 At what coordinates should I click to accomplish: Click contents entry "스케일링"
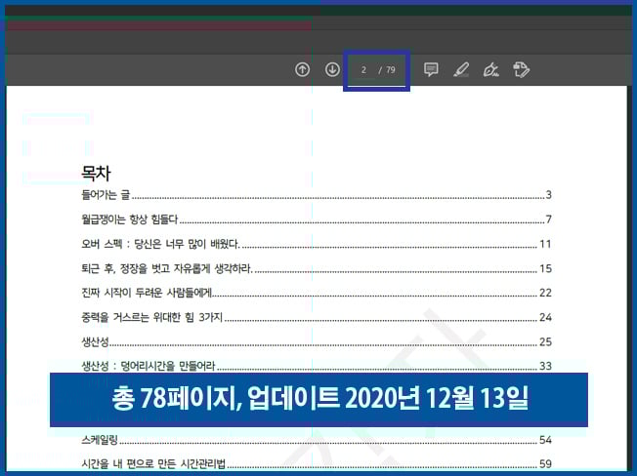pyautogui.click(x=100, y=440)
